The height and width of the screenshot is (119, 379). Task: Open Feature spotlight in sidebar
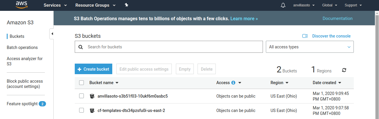click(22, 104)
